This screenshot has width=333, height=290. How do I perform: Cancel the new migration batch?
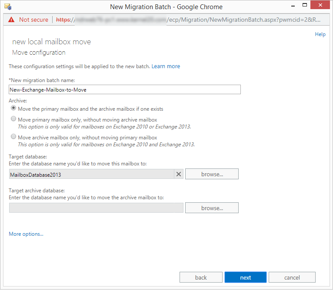[292, 277]
